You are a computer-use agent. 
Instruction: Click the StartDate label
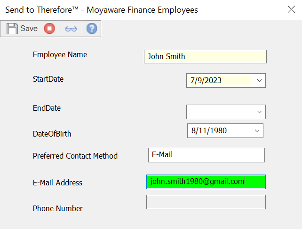pos(48,79)
